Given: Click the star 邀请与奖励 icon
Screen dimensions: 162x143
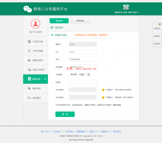Looking at the screenshot, I should [x=29, y=60].
